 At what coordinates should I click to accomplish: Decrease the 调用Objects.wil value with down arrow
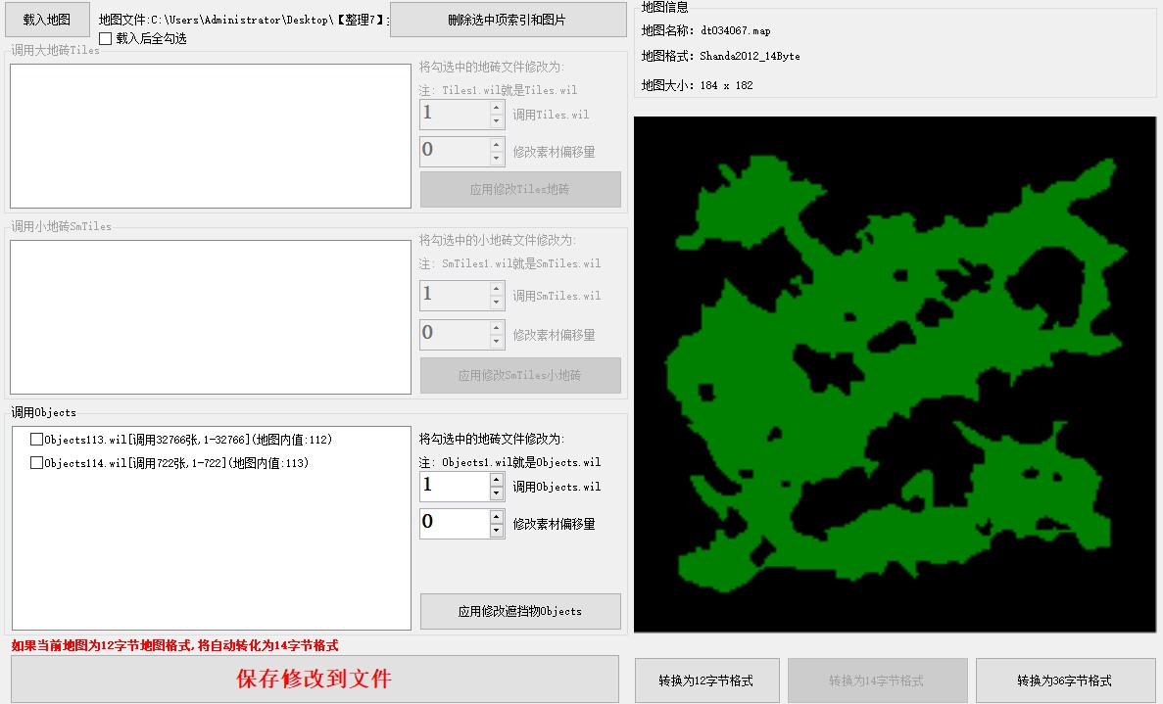tap(497, 493)
